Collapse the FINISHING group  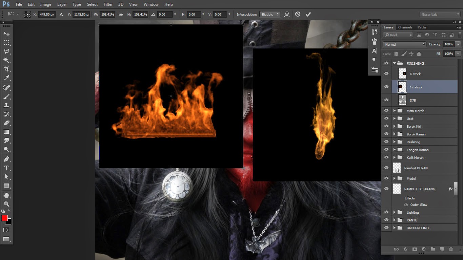(394, 63)
